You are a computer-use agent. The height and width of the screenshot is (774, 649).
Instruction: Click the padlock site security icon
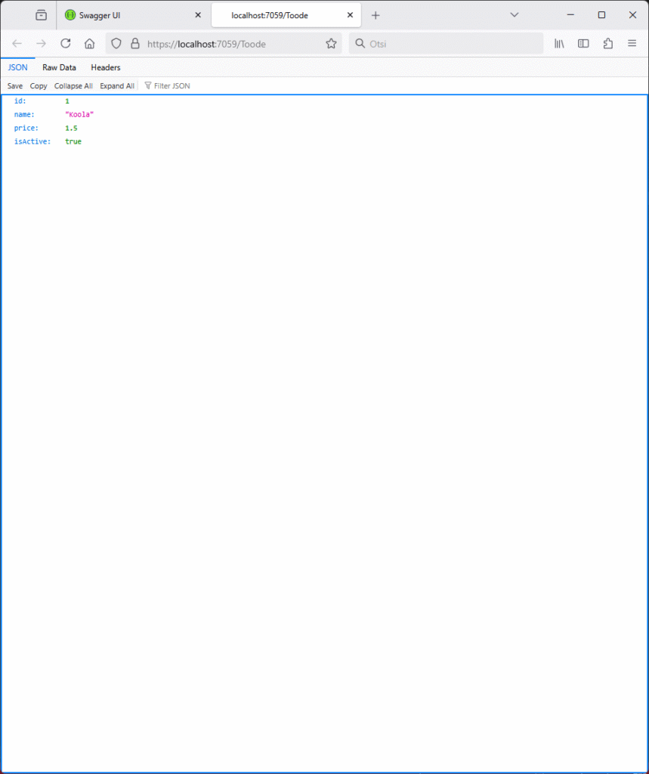[134, 44]
